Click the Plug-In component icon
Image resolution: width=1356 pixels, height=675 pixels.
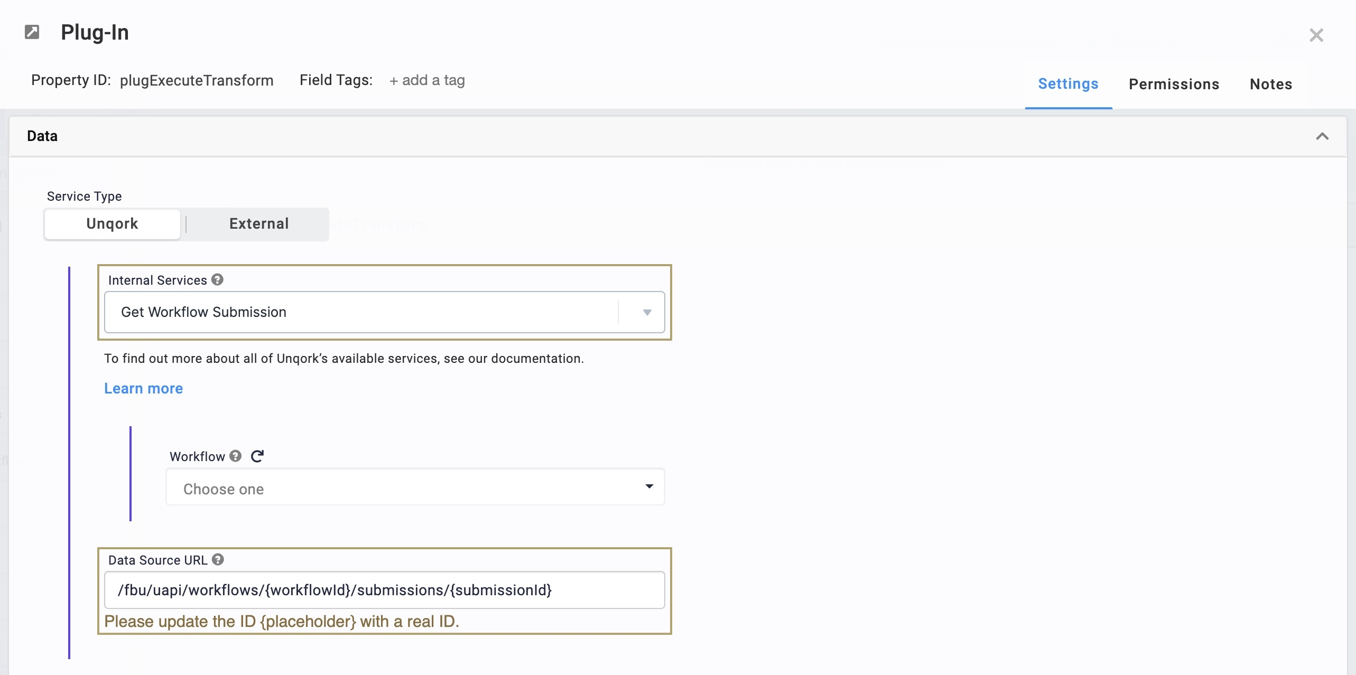[32, 32]
